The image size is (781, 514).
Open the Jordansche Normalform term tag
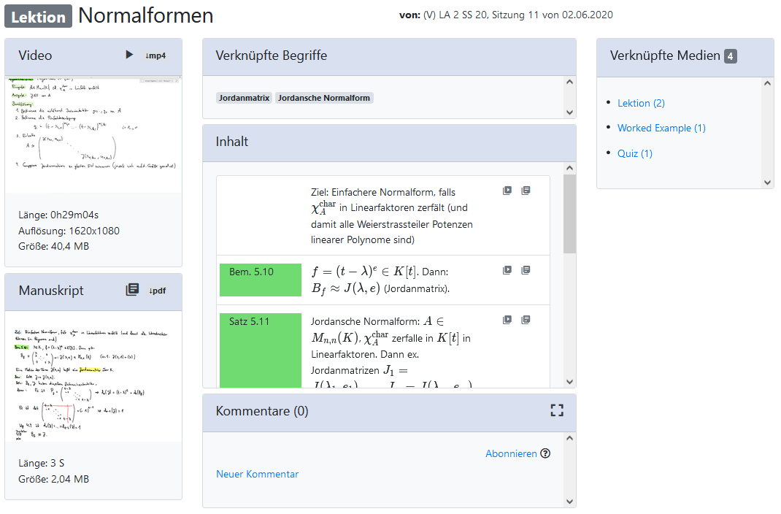(324, 98)
